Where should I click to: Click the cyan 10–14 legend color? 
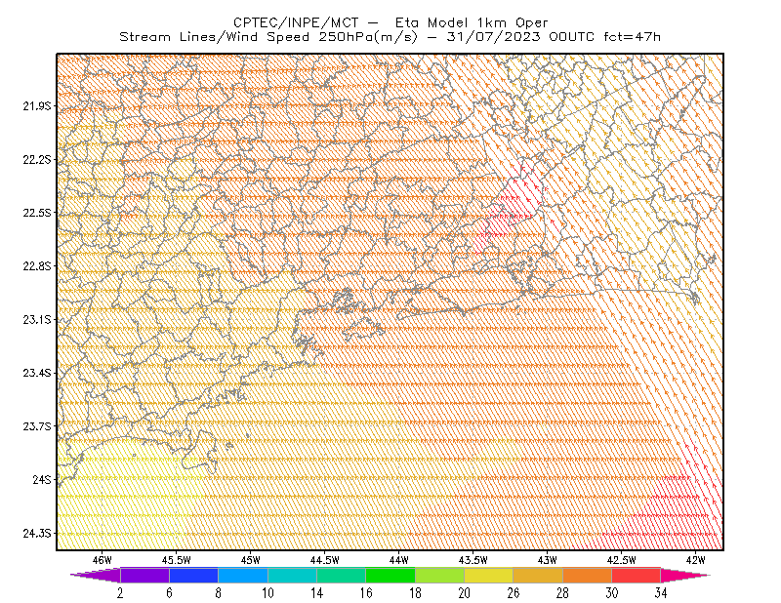(x=292, y=575)
